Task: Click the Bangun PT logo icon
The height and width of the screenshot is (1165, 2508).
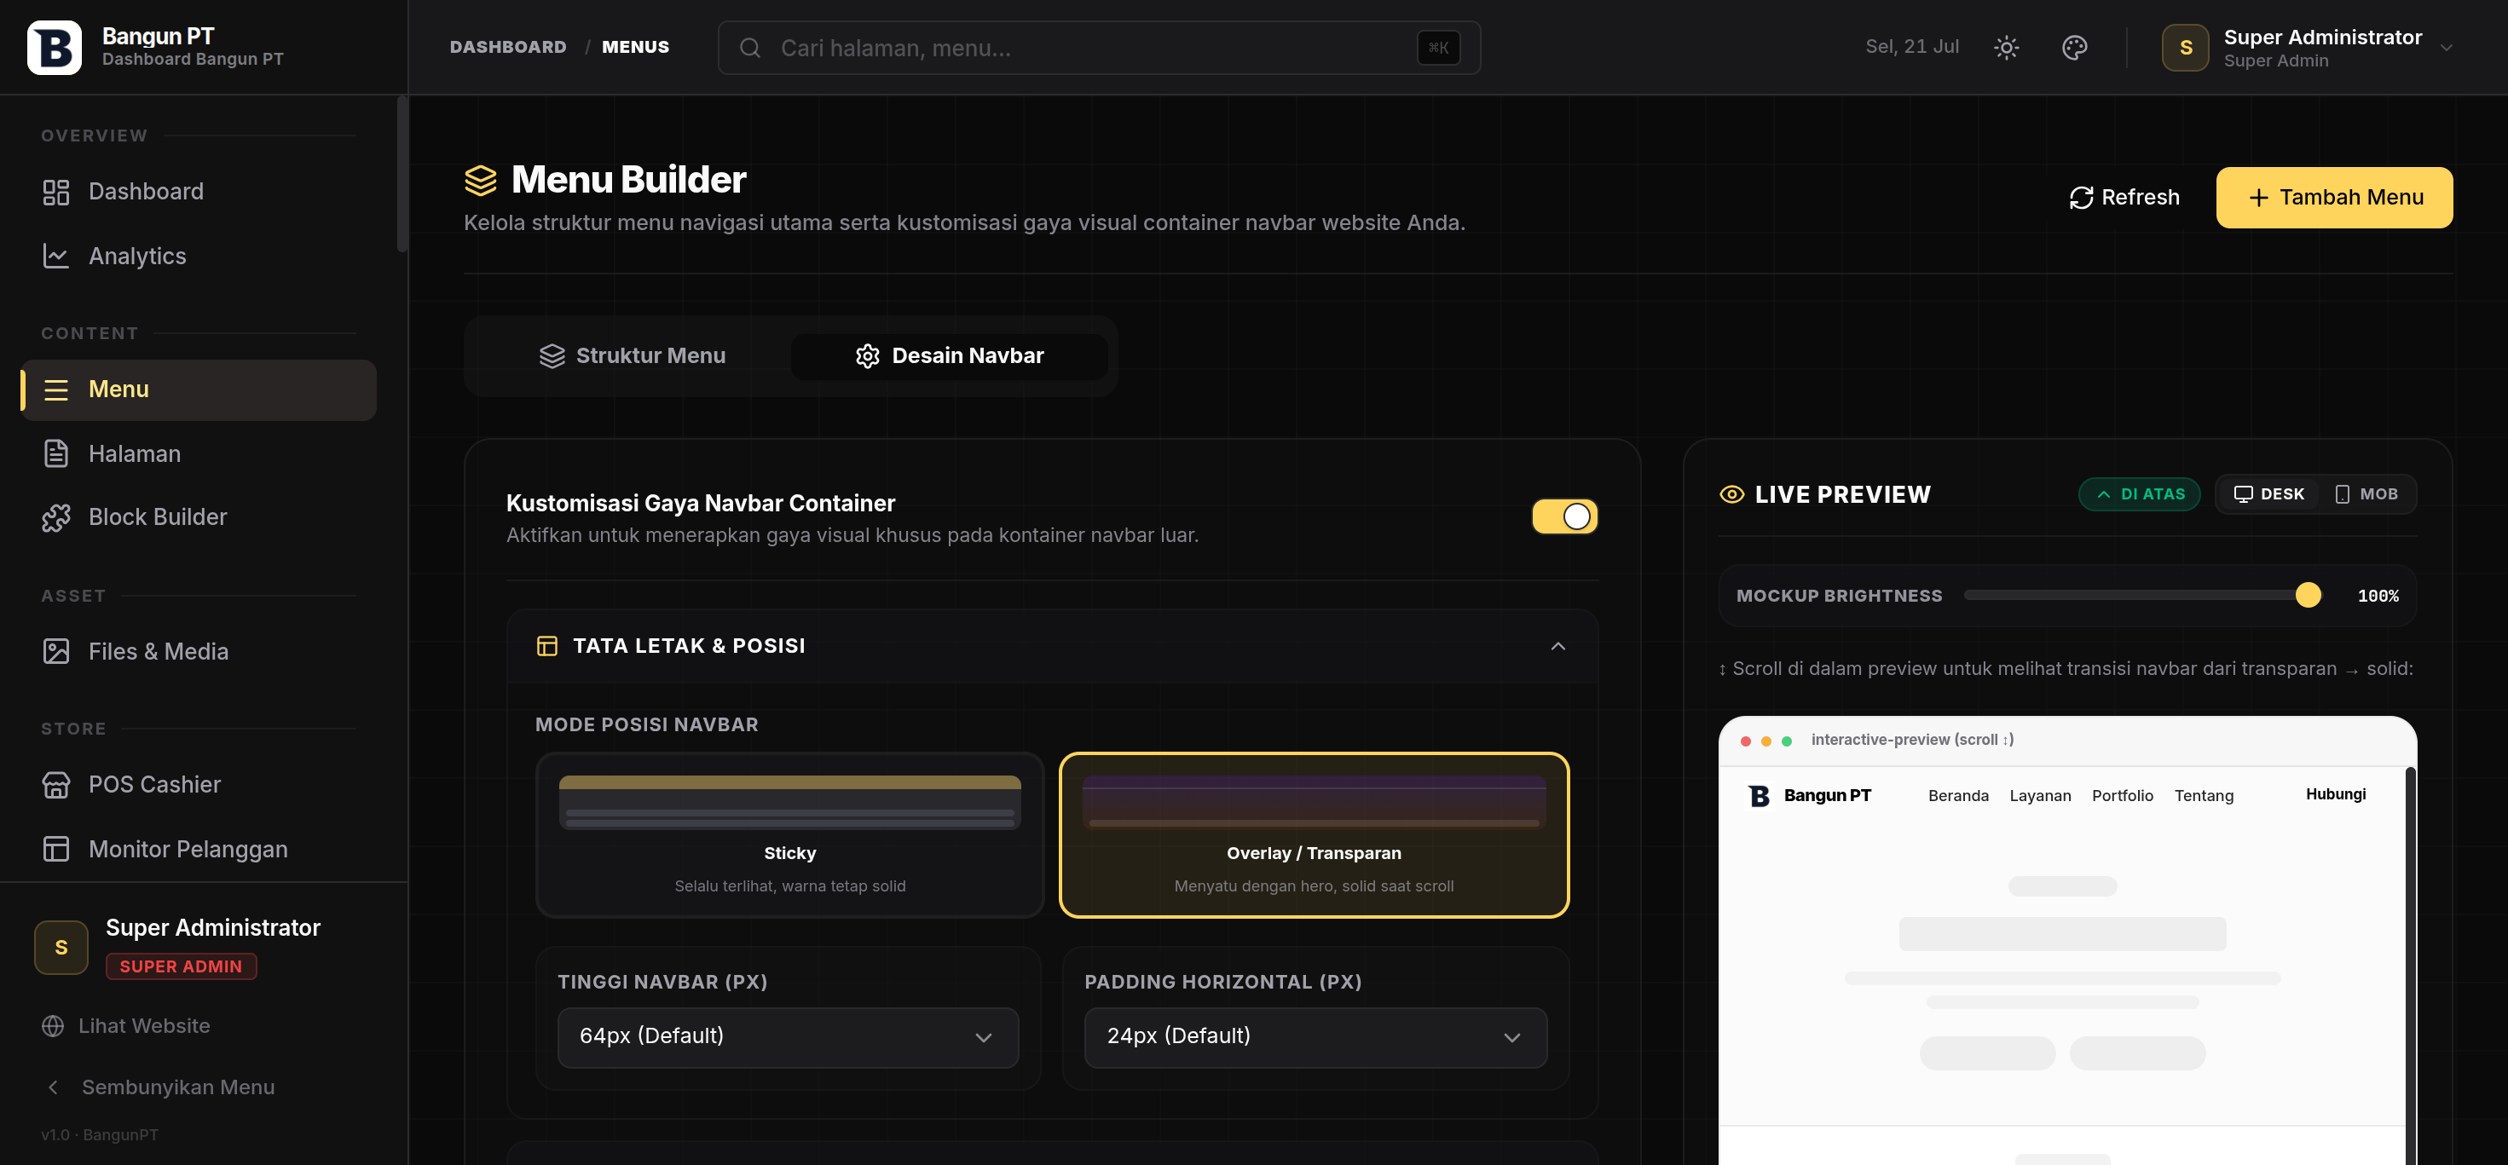Action: click(x=55, y=47)
